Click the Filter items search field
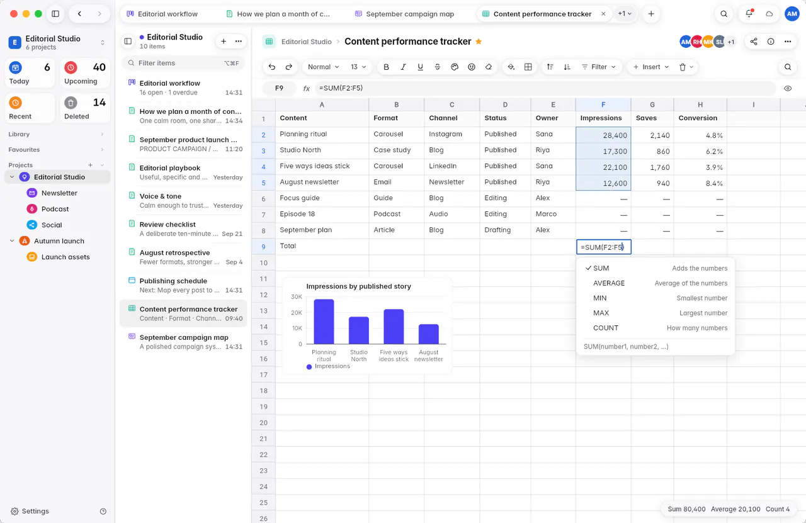Image resolution: width=806 pixels, height=523 pixels. (x=183, y=63)
